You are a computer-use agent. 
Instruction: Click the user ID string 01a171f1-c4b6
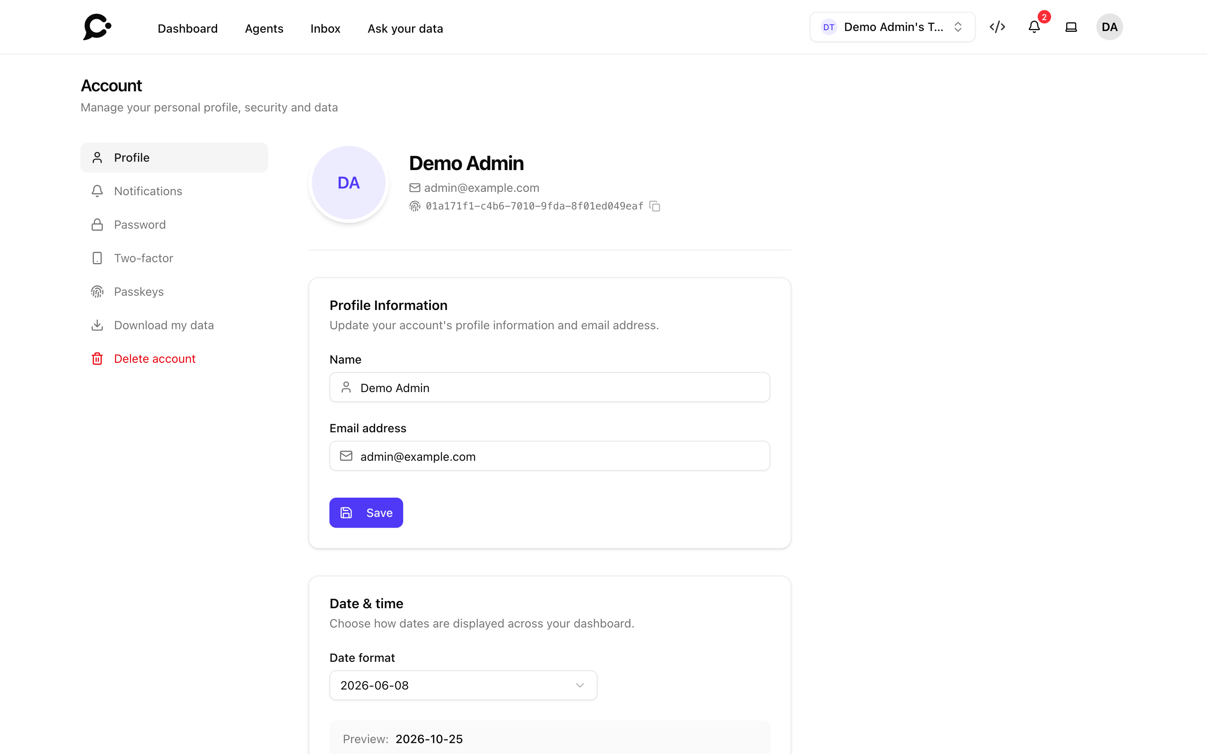pyautogui.click(x=534, y=206)
